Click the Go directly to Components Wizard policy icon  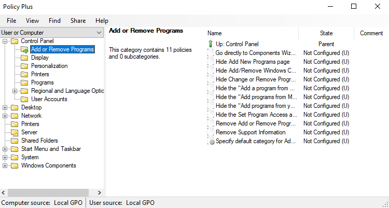point(211,53)
